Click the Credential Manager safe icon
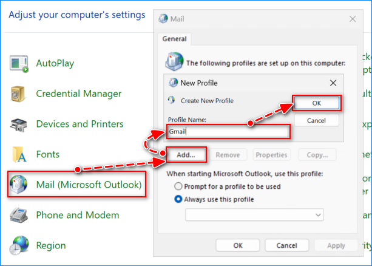 (19, 94)
